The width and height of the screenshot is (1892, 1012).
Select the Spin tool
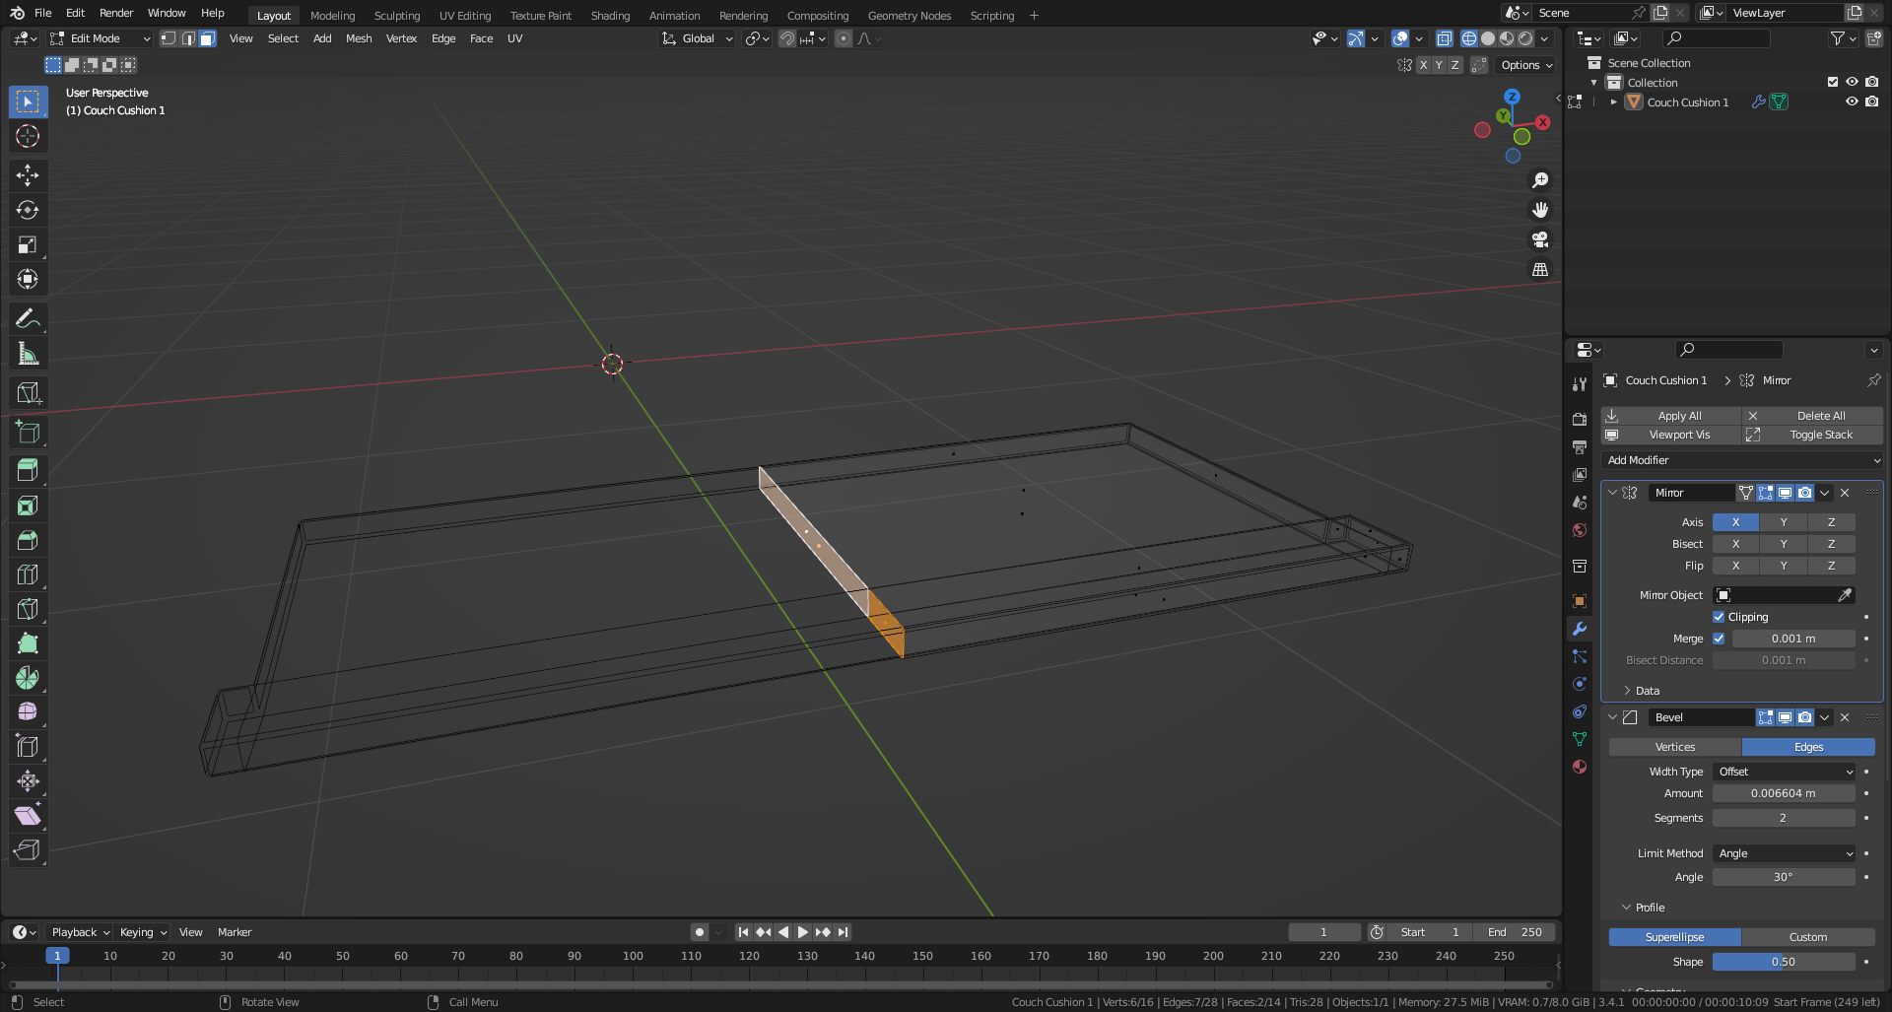tap(28, 678)
